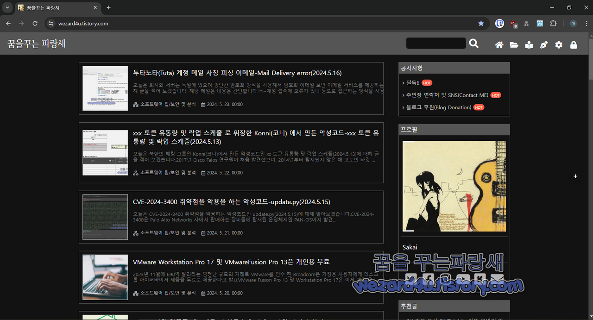Click the blue TV-face extension icon
Viewport: 593px width, 320px height.
pos(540,24)
